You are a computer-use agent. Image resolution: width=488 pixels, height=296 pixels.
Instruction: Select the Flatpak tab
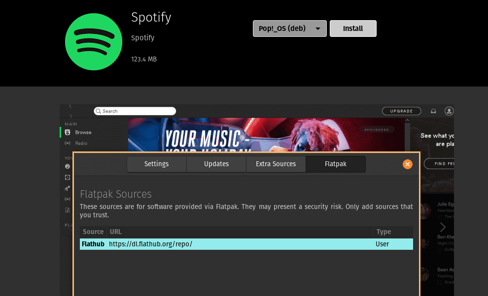(335, 164)
